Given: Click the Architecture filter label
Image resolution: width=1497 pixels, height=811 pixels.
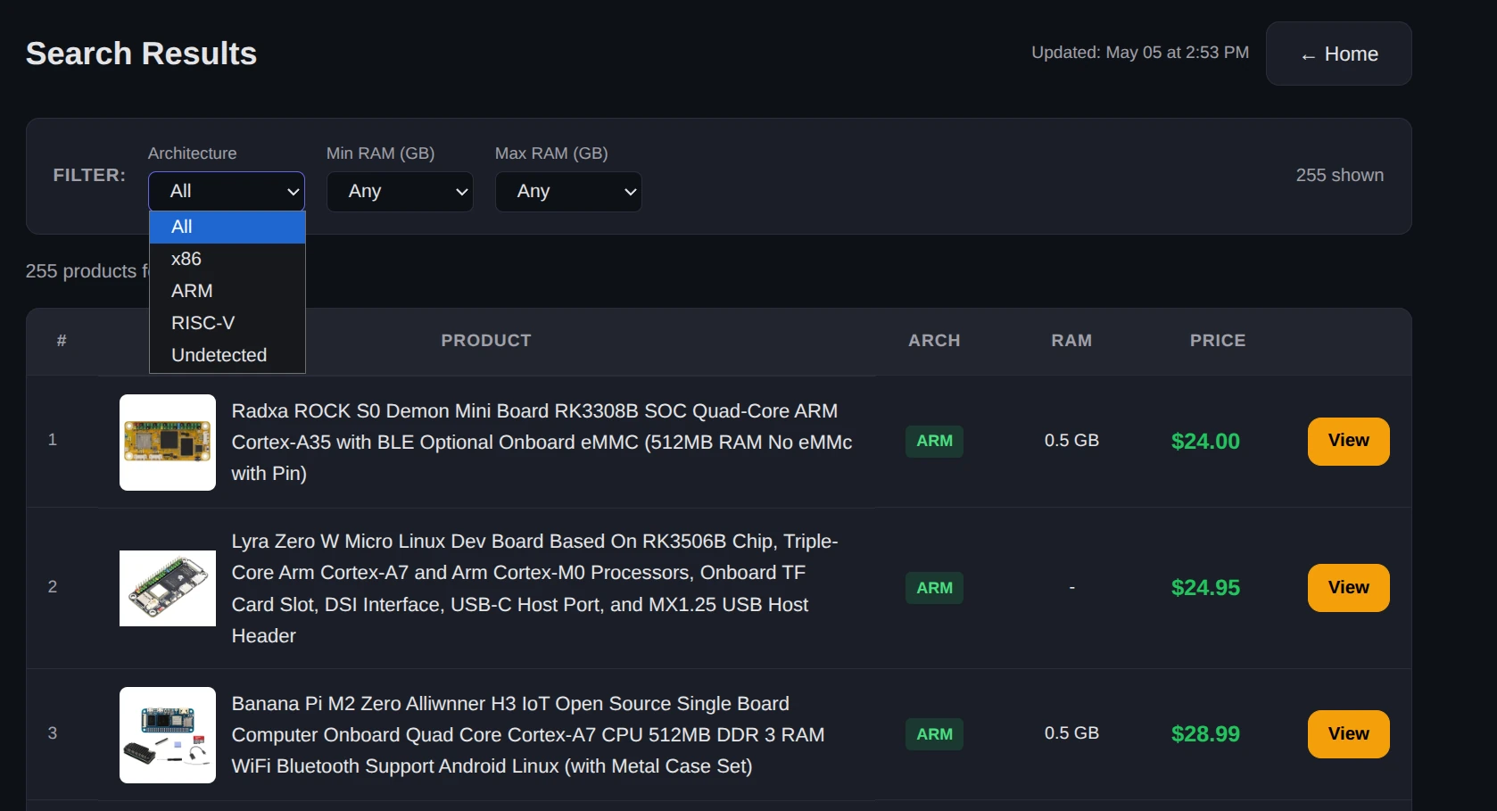Looking at the screenshot, I should [192, 153].
